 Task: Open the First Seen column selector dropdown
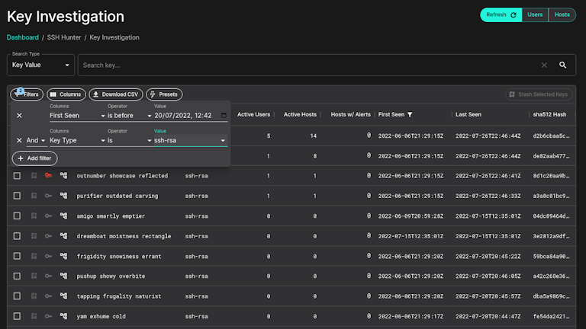[x=77, y=116]
